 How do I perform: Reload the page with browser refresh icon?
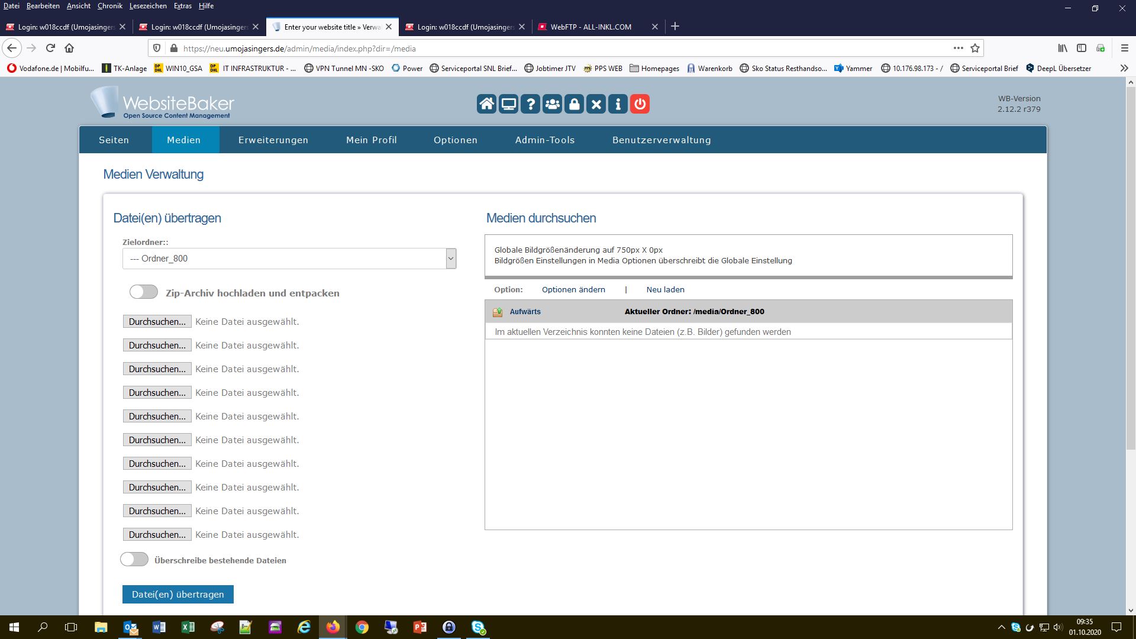[x=50, y=48]
